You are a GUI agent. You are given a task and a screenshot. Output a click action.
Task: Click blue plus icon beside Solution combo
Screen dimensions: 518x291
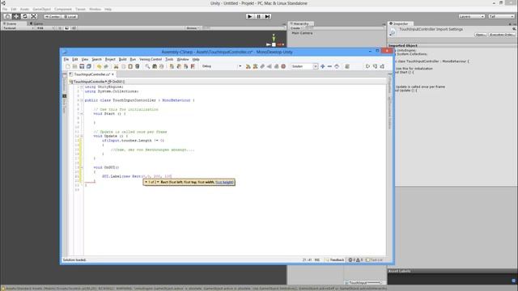[x=322, y=66]
